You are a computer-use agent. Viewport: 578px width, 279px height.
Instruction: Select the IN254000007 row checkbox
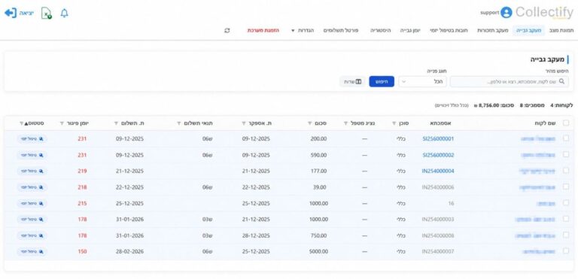(566, 250)
